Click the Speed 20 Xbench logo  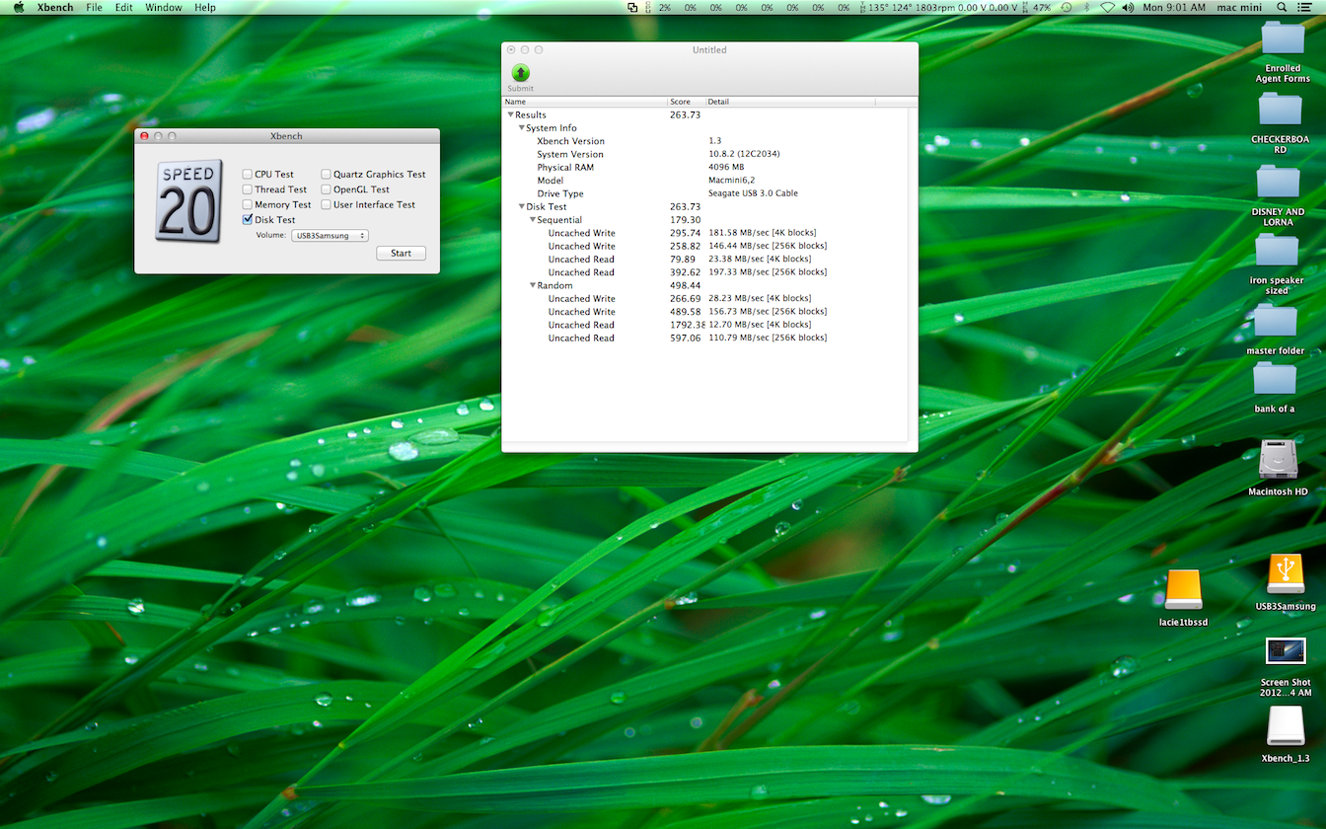tap(187, 202)
